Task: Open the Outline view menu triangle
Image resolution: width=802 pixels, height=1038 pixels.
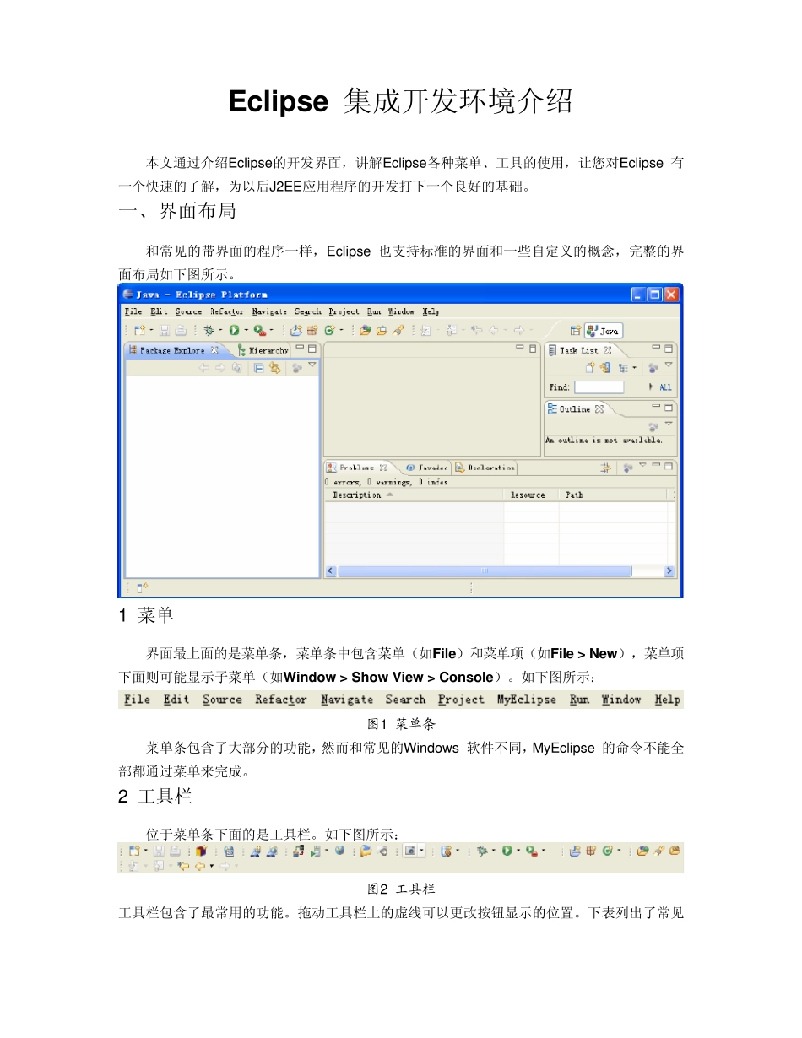Action: click(669, 423)
